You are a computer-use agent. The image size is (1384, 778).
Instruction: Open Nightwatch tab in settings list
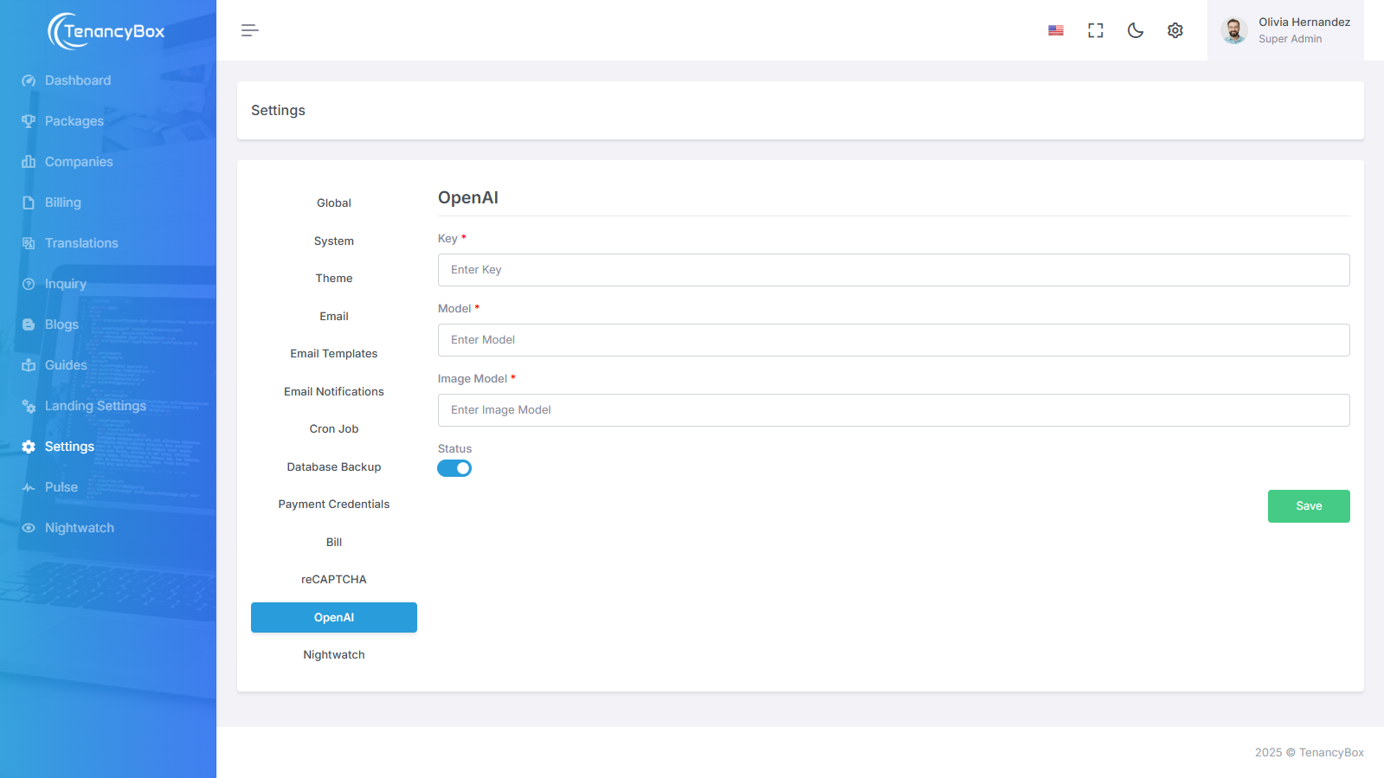pos(334,655)
